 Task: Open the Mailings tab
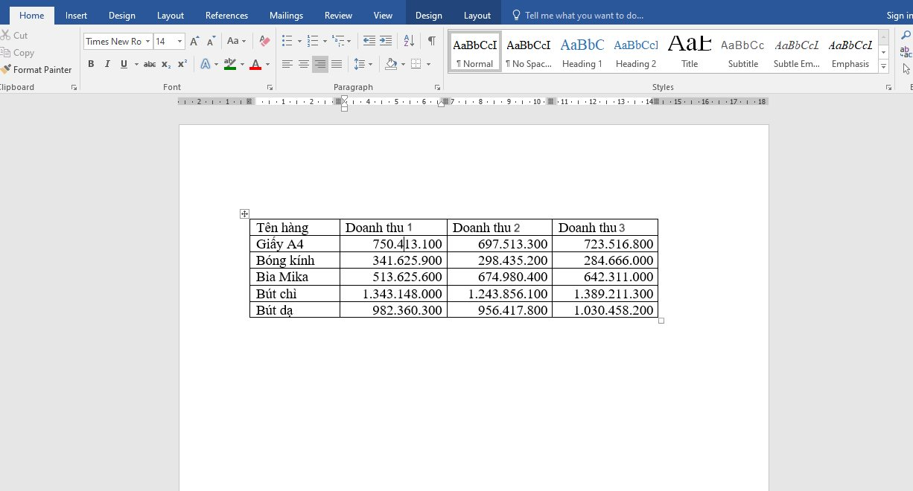pyautogui.click(x=286, y=15)
